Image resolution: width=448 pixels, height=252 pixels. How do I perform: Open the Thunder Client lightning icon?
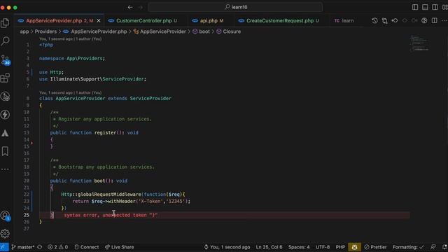tap(5, 115)
